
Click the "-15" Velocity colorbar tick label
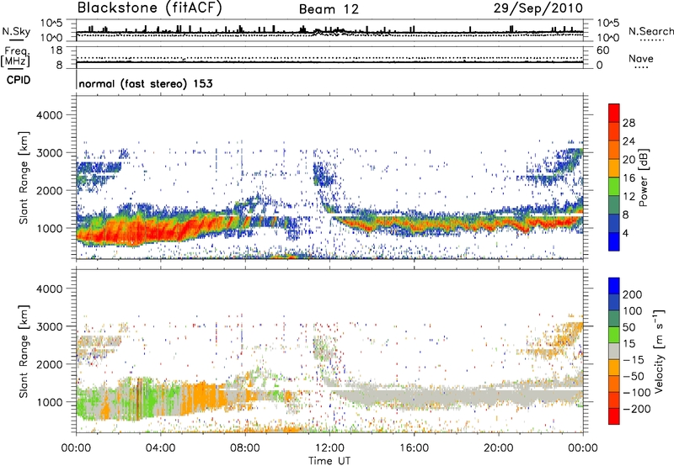[633, 359]
